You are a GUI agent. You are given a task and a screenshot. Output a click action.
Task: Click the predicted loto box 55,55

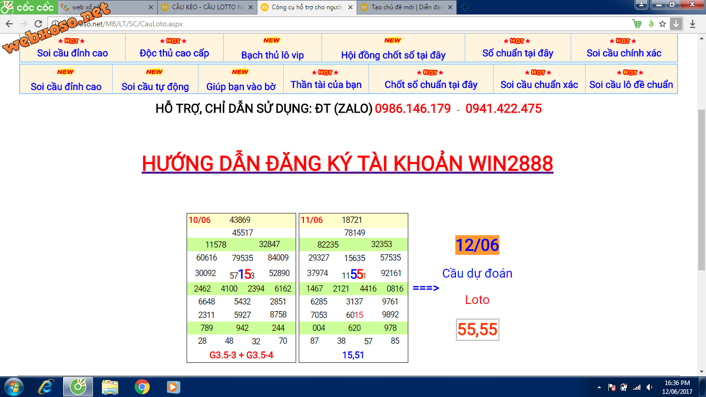click(x=477, y=329)
